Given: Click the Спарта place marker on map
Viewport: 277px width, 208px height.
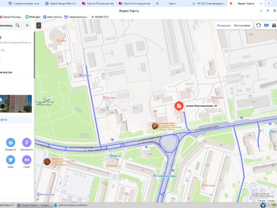Looking at the screenshot, I should point(80,75).
